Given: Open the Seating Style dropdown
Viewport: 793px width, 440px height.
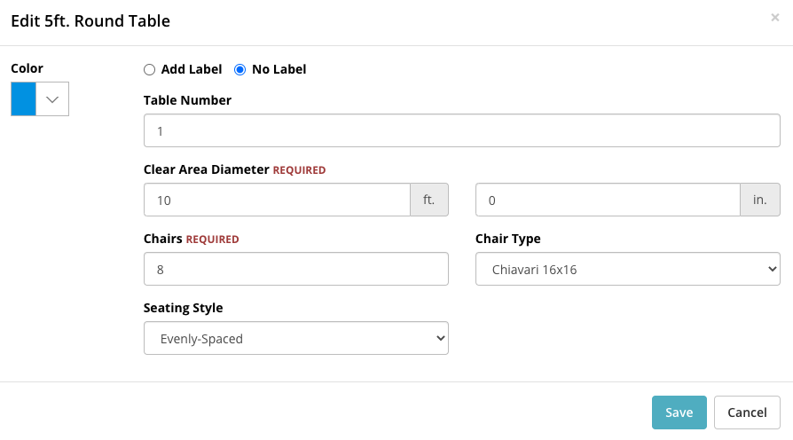Looking at the screenshot, I should [296, 338].
